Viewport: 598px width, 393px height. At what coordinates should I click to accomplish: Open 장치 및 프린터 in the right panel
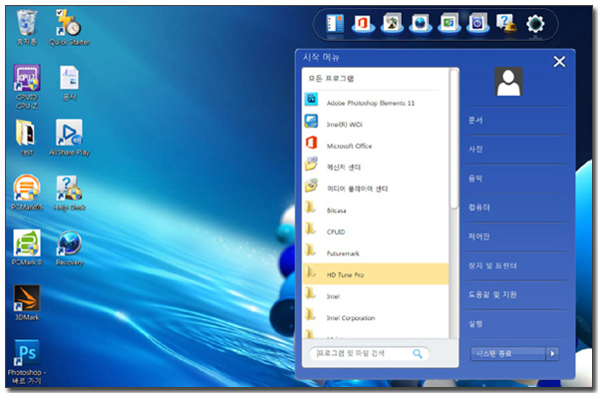point(516,265)
